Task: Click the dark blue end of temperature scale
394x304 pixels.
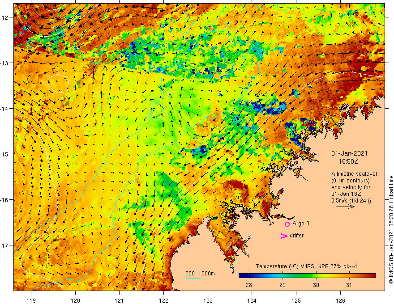Action: click(x=240, y=275)
